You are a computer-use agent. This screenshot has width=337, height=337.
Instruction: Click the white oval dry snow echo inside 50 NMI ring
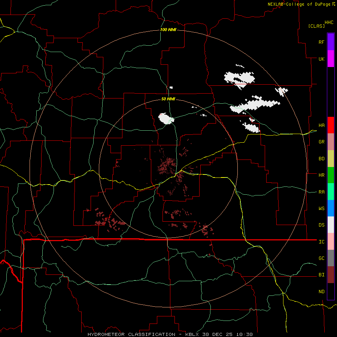(x=166, y=118)
